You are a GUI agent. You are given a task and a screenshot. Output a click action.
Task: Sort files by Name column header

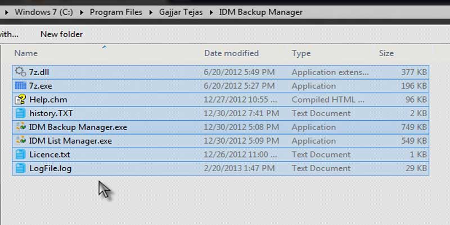pyautogui.click(x=26, y=53)
